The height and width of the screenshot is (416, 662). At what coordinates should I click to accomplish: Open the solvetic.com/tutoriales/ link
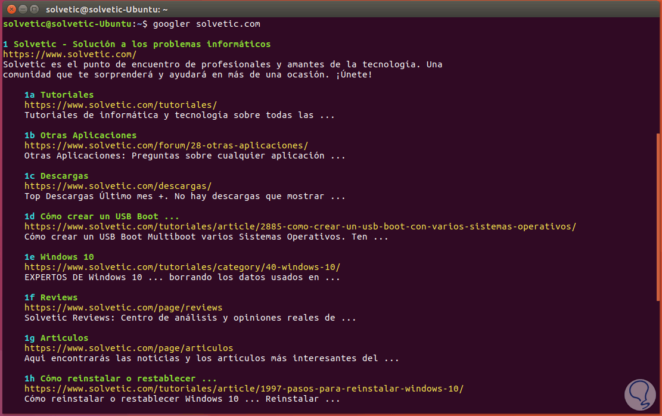click(x=121, y=105)
